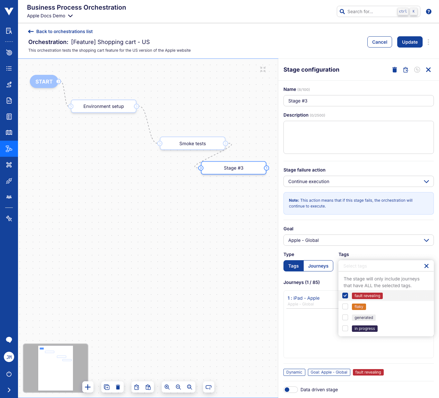
Task: Select the Tags type tab
Action: click(293, 266)
